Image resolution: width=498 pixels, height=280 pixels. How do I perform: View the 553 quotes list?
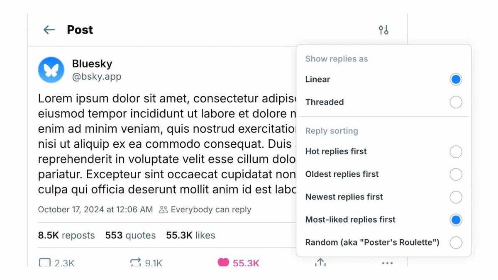click(130, 236)
